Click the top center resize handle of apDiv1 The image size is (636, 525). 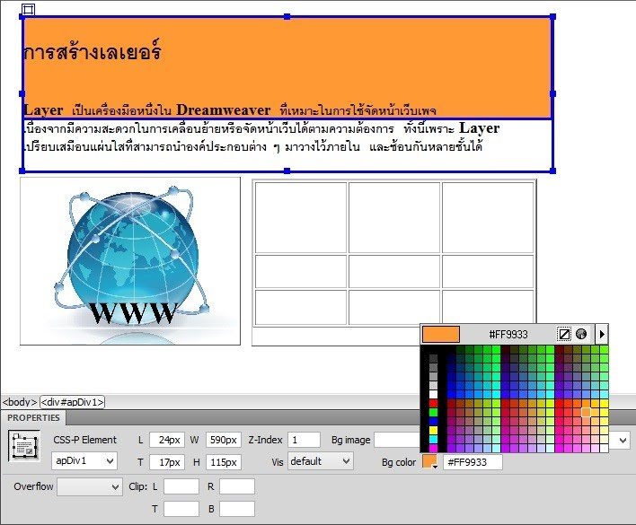tap(287, 17)
